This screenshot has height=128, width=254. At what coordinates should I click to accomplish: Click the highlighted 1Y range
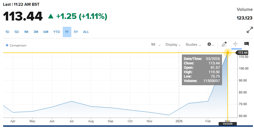click(x=67, y=32)
